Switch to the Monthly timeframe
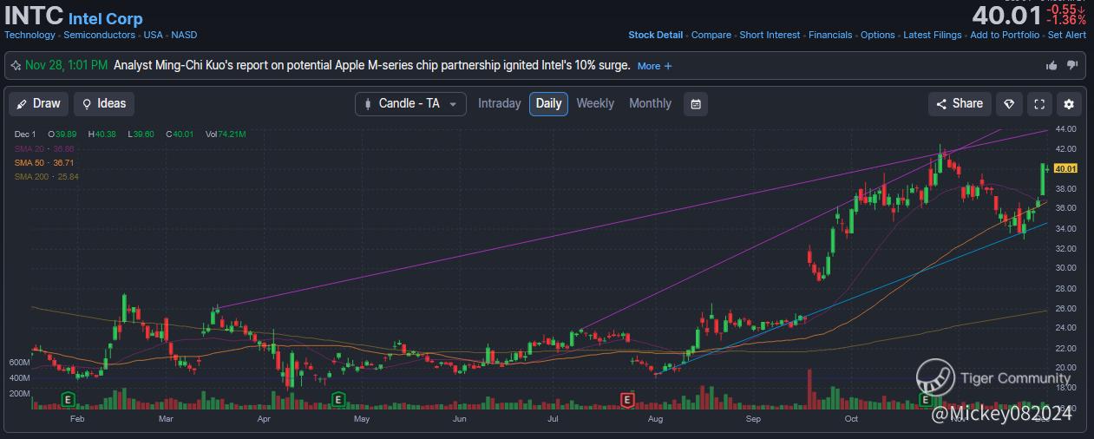Screen dimensions: 1094x439 [x=650, y=103]
